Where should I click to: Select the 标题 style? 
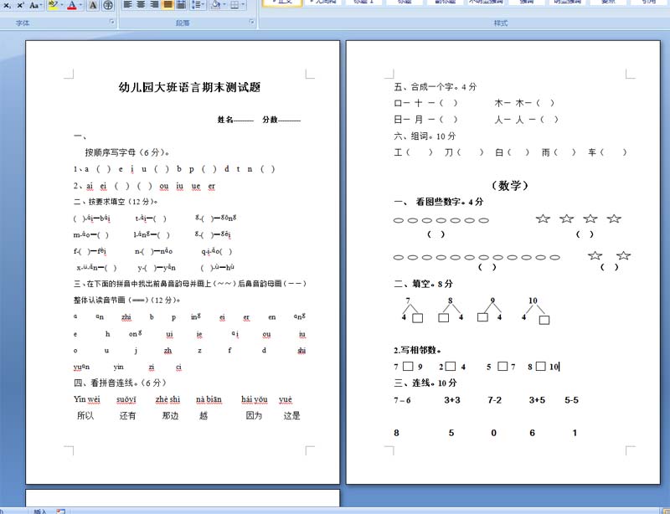tap(405, 2)
